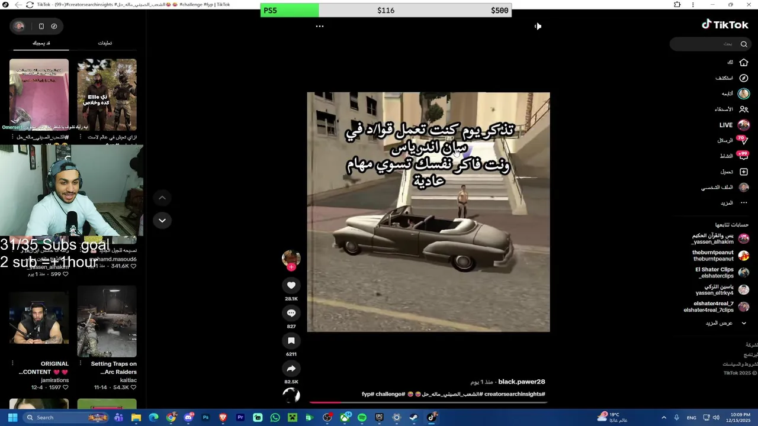
Task: Open followed account _elshaterclips
Action: coord(721,272)
